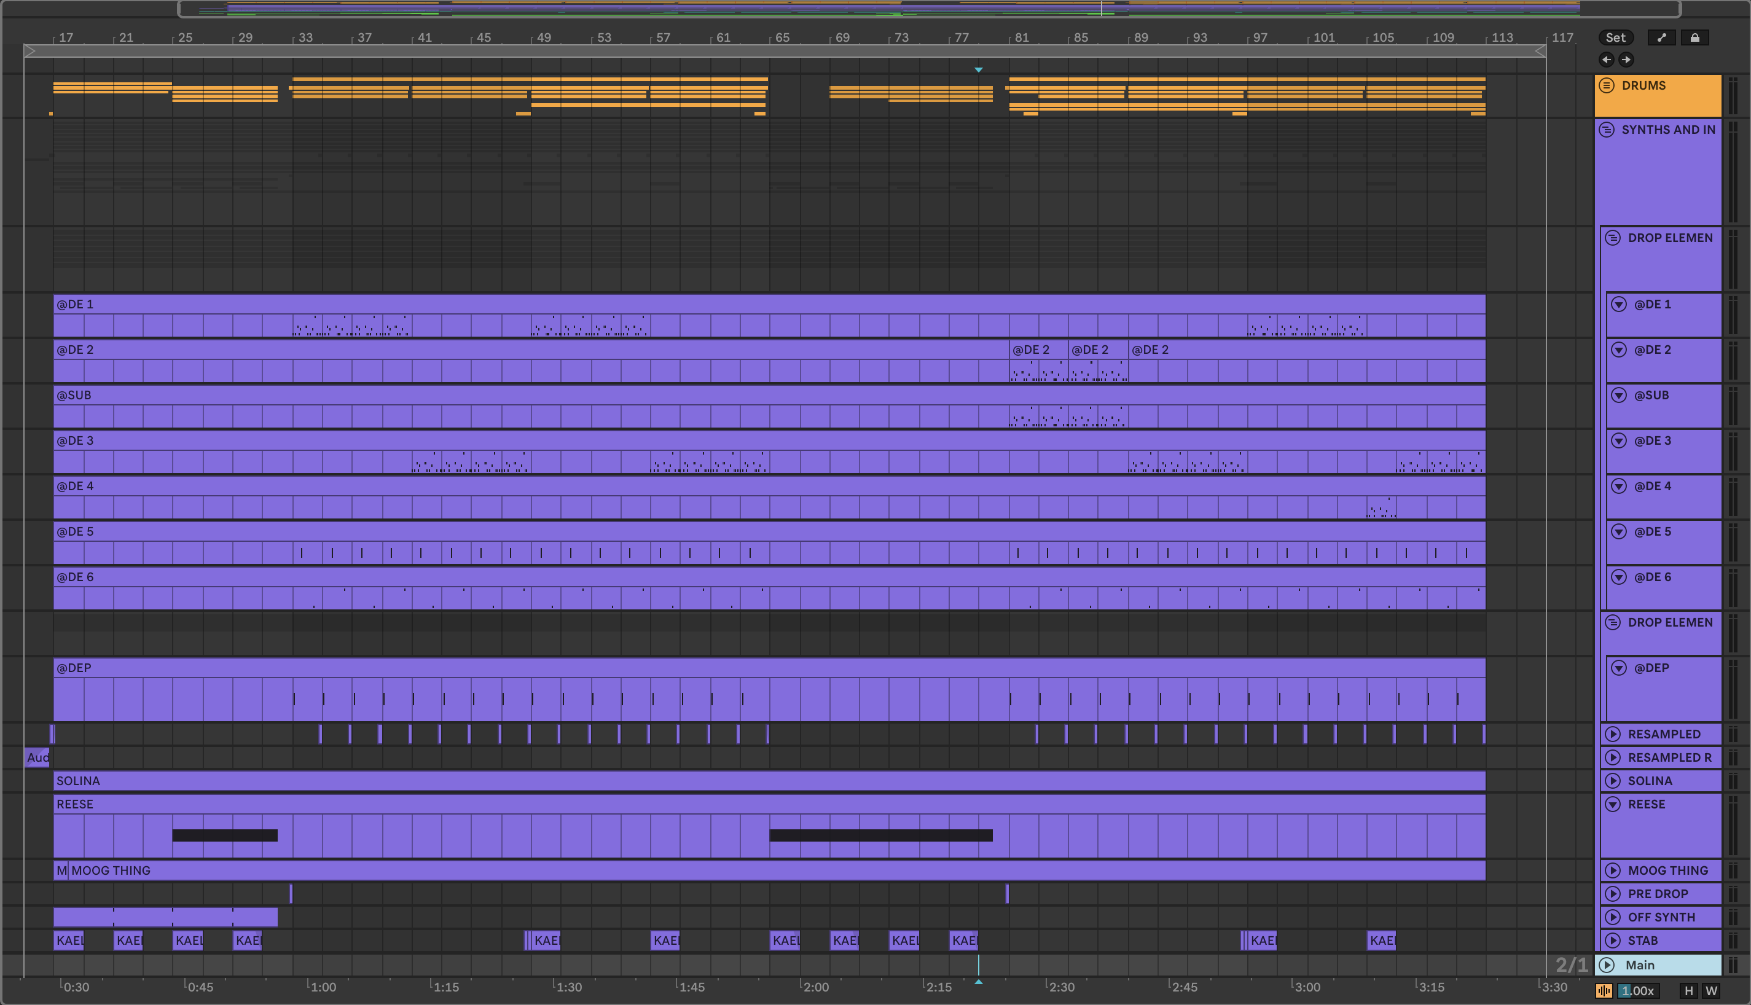This screenshot has height=1005, width=1751.
Task: Click the DRUMS group fold icon
Action: coord(1607,85)
